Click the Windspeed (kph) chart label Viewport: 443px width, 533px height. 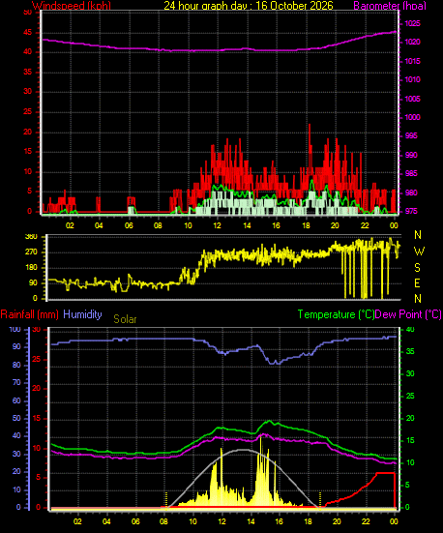click(72, 6)
